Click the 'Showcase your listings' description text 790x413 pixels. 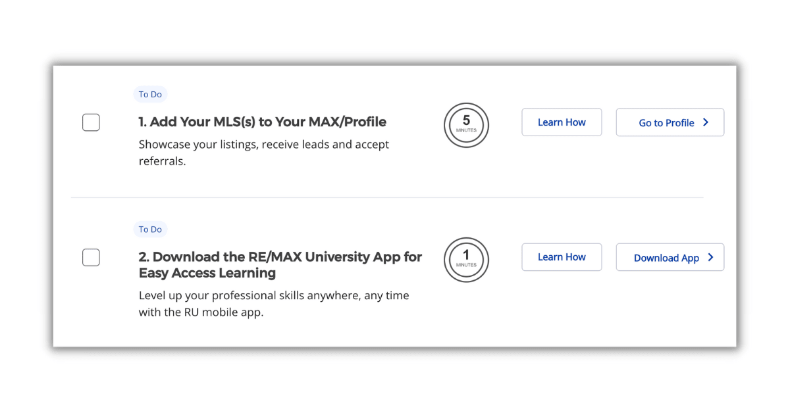click(x=264, y=152)
